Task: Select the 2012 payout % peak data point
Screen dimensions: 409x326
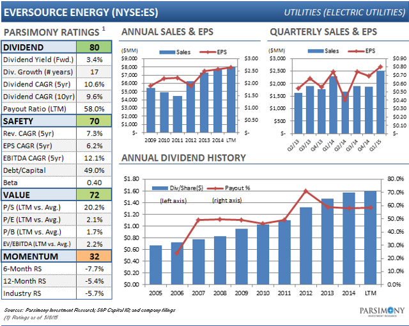Action: tap(305, 191)
